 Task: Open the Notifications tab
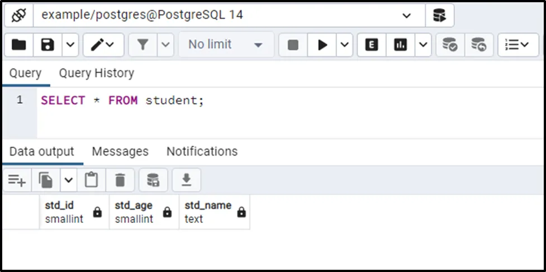(x=202, y=152)
